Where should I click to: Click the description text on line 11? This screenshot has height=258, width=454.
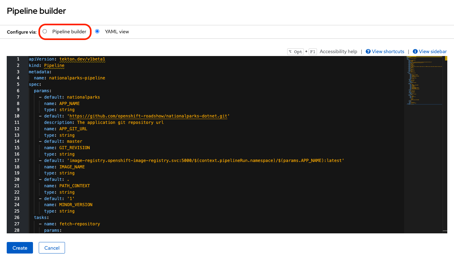(120, 123)
